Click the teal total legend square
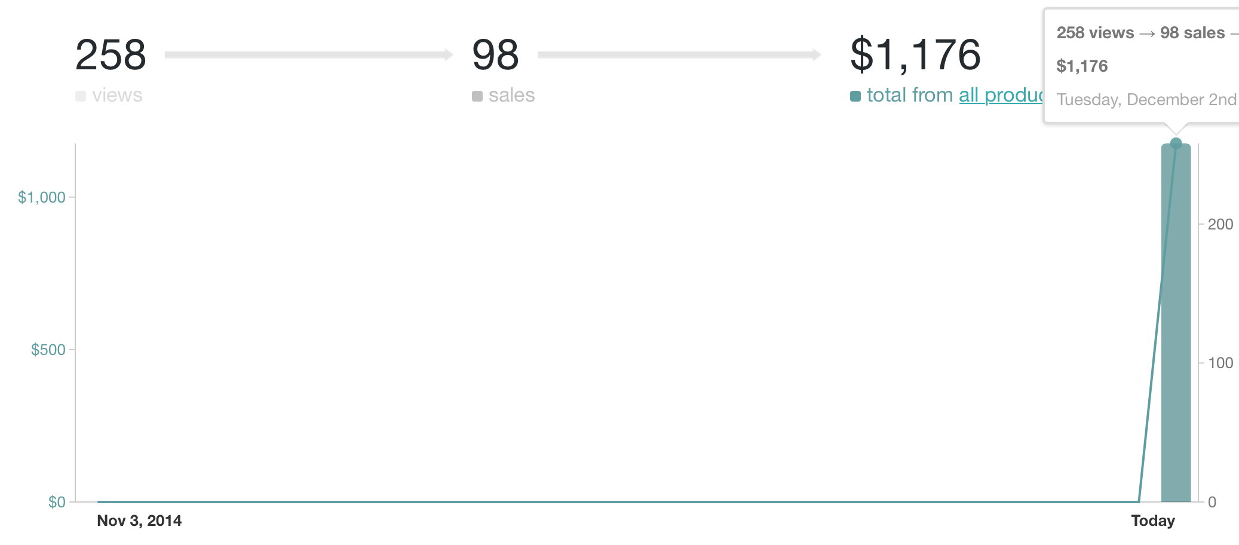1239x545 pixels. coord(855,96)
